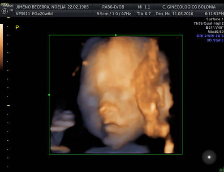Click the E8 system model label

click(11, 10)
